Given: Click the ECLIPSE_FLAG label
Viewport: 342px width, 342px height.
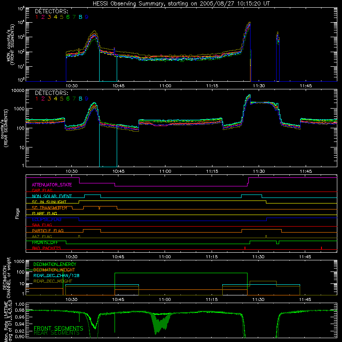Looking at the screenshot, I should pos(47,219).
